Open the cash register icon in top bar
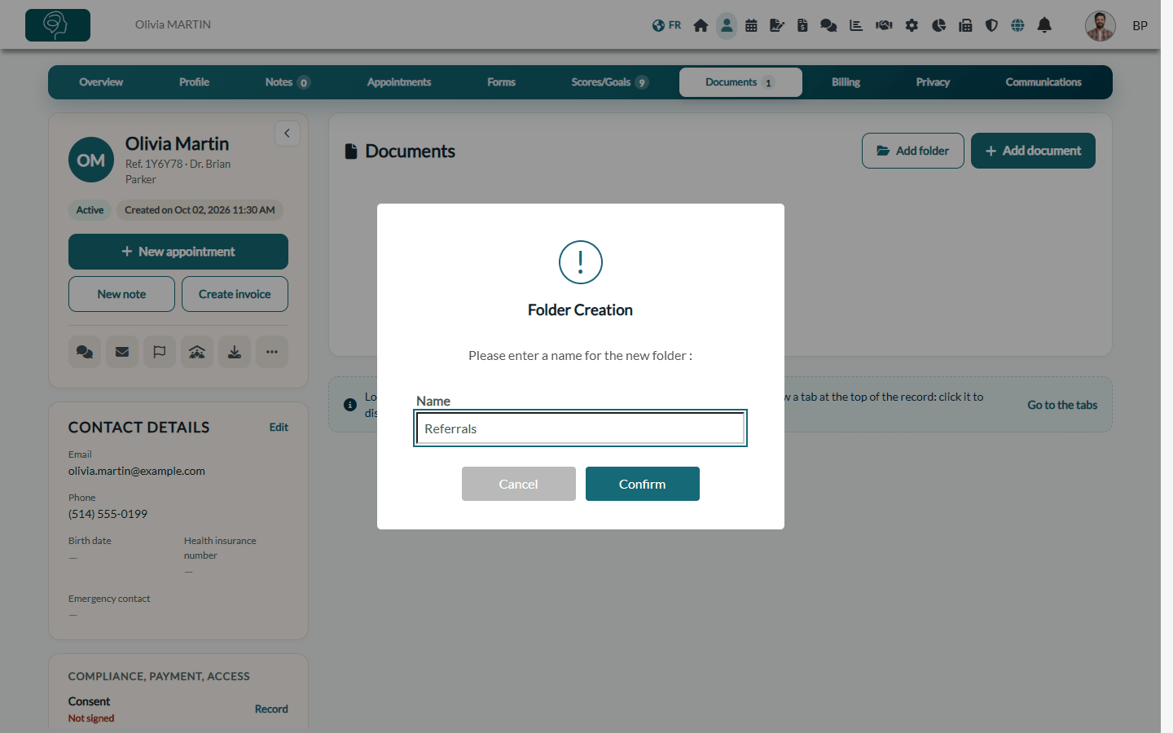Viewport: 1173px width, 733px height. [x=965, y=25]
